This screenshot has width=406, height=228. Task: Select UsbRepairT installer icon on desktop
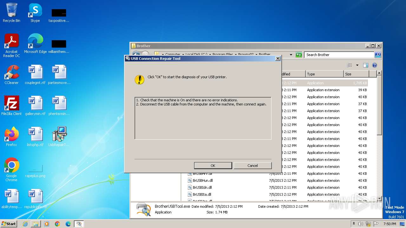(x=59, y=137)
